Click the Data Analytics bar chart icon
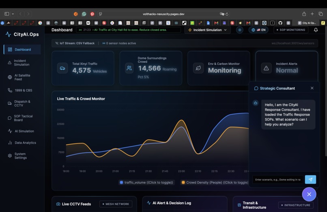This screenshot has height=212, width=327. (x=10, y=143)
